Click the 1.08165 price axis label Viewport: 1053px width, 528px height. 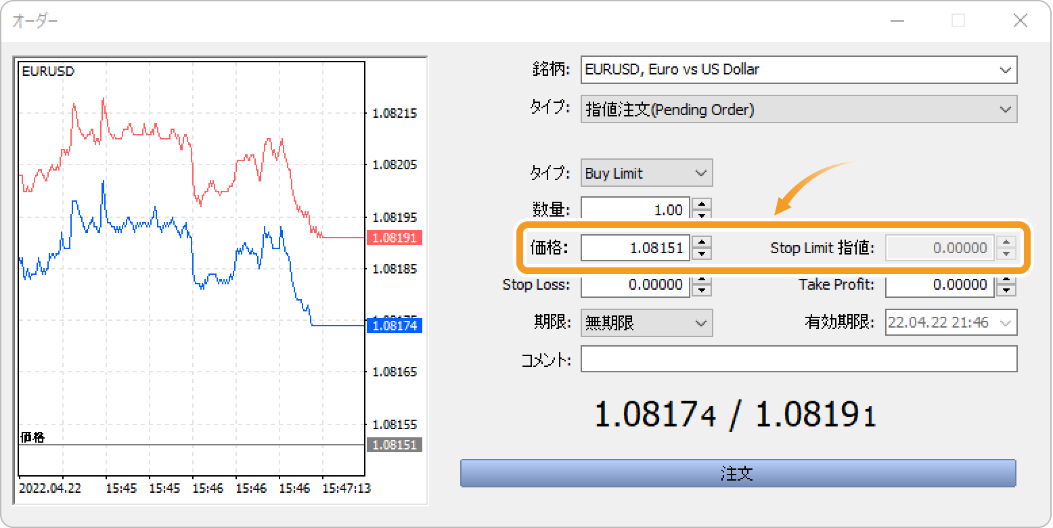(395, 372)
